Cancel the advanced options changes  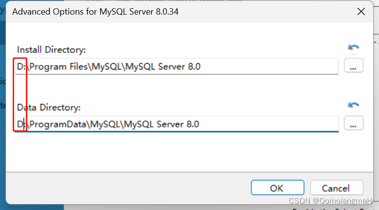[x=337, y=188]
